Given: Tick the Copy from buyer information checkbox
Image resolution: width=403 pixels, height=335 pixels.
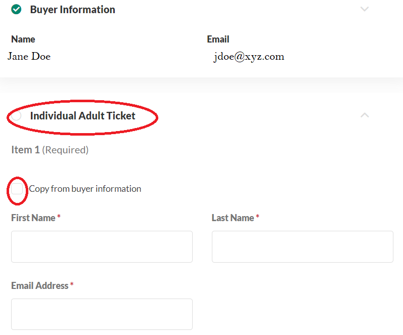Looking at the screenshot, I should tap(18, 189).
